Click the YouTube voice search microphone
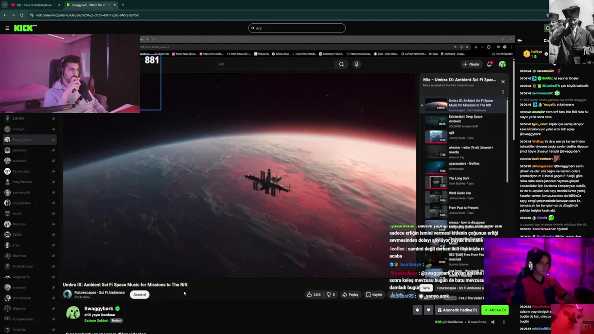The image size is (594, 334). 356,64
